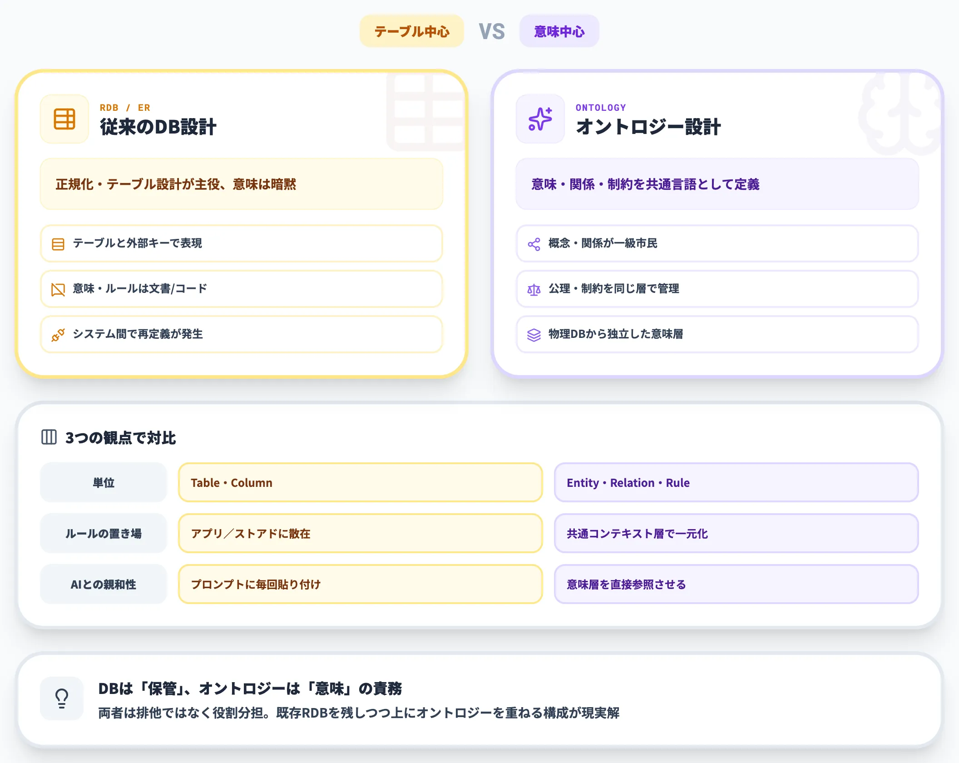959x763 pixels.
Task: Select the 意味中心 badge
Action: (x=559, y=31)
